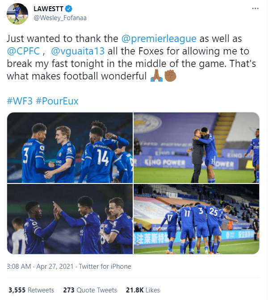This screenshot has height=300, width=269.
Task: Open bottom-left photo of players high-fiving
Action: pyautogui.click(x=70, y=219)
